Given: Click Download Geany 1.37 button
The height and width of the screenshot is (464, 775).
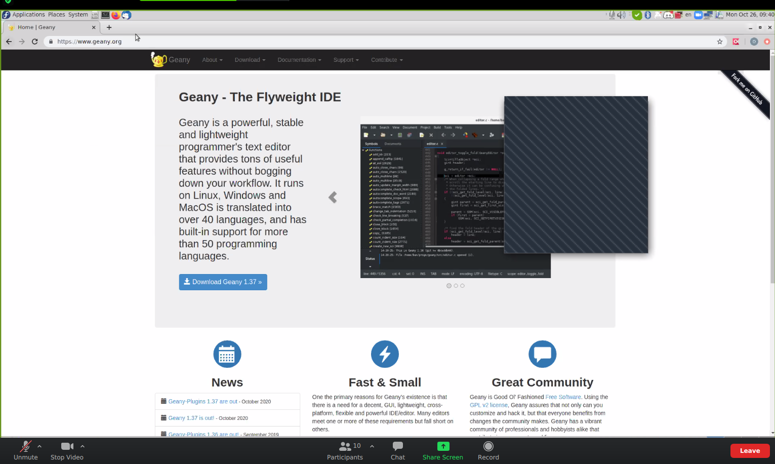Looking at the screenshot, I should coord(223,282).
